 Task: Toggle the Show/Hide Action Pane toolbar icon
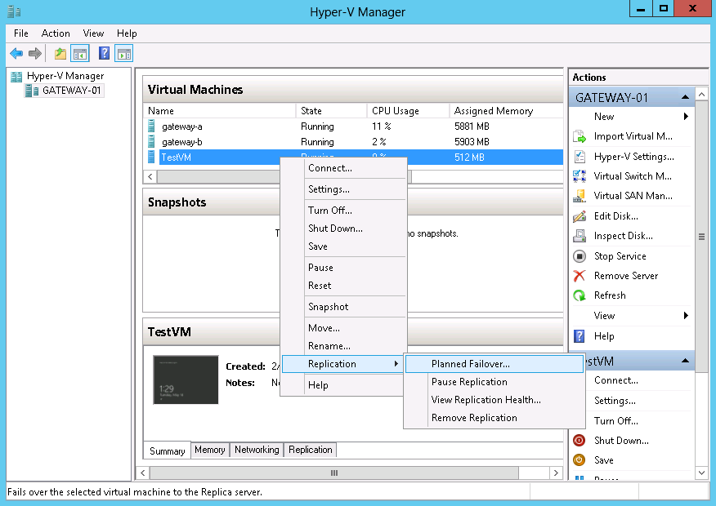pyautogui.click(x=123, y=54)
